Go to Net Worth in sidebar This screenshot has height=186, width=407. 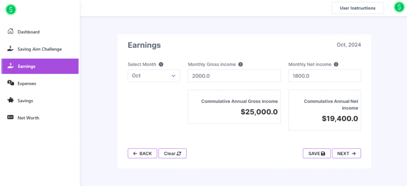tap(28, 118)
